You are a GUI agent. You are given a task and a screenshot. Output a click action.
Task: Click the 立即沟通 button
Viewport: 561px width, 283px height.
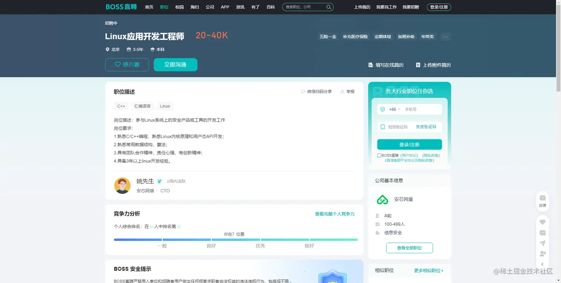[x=175, y=65]
